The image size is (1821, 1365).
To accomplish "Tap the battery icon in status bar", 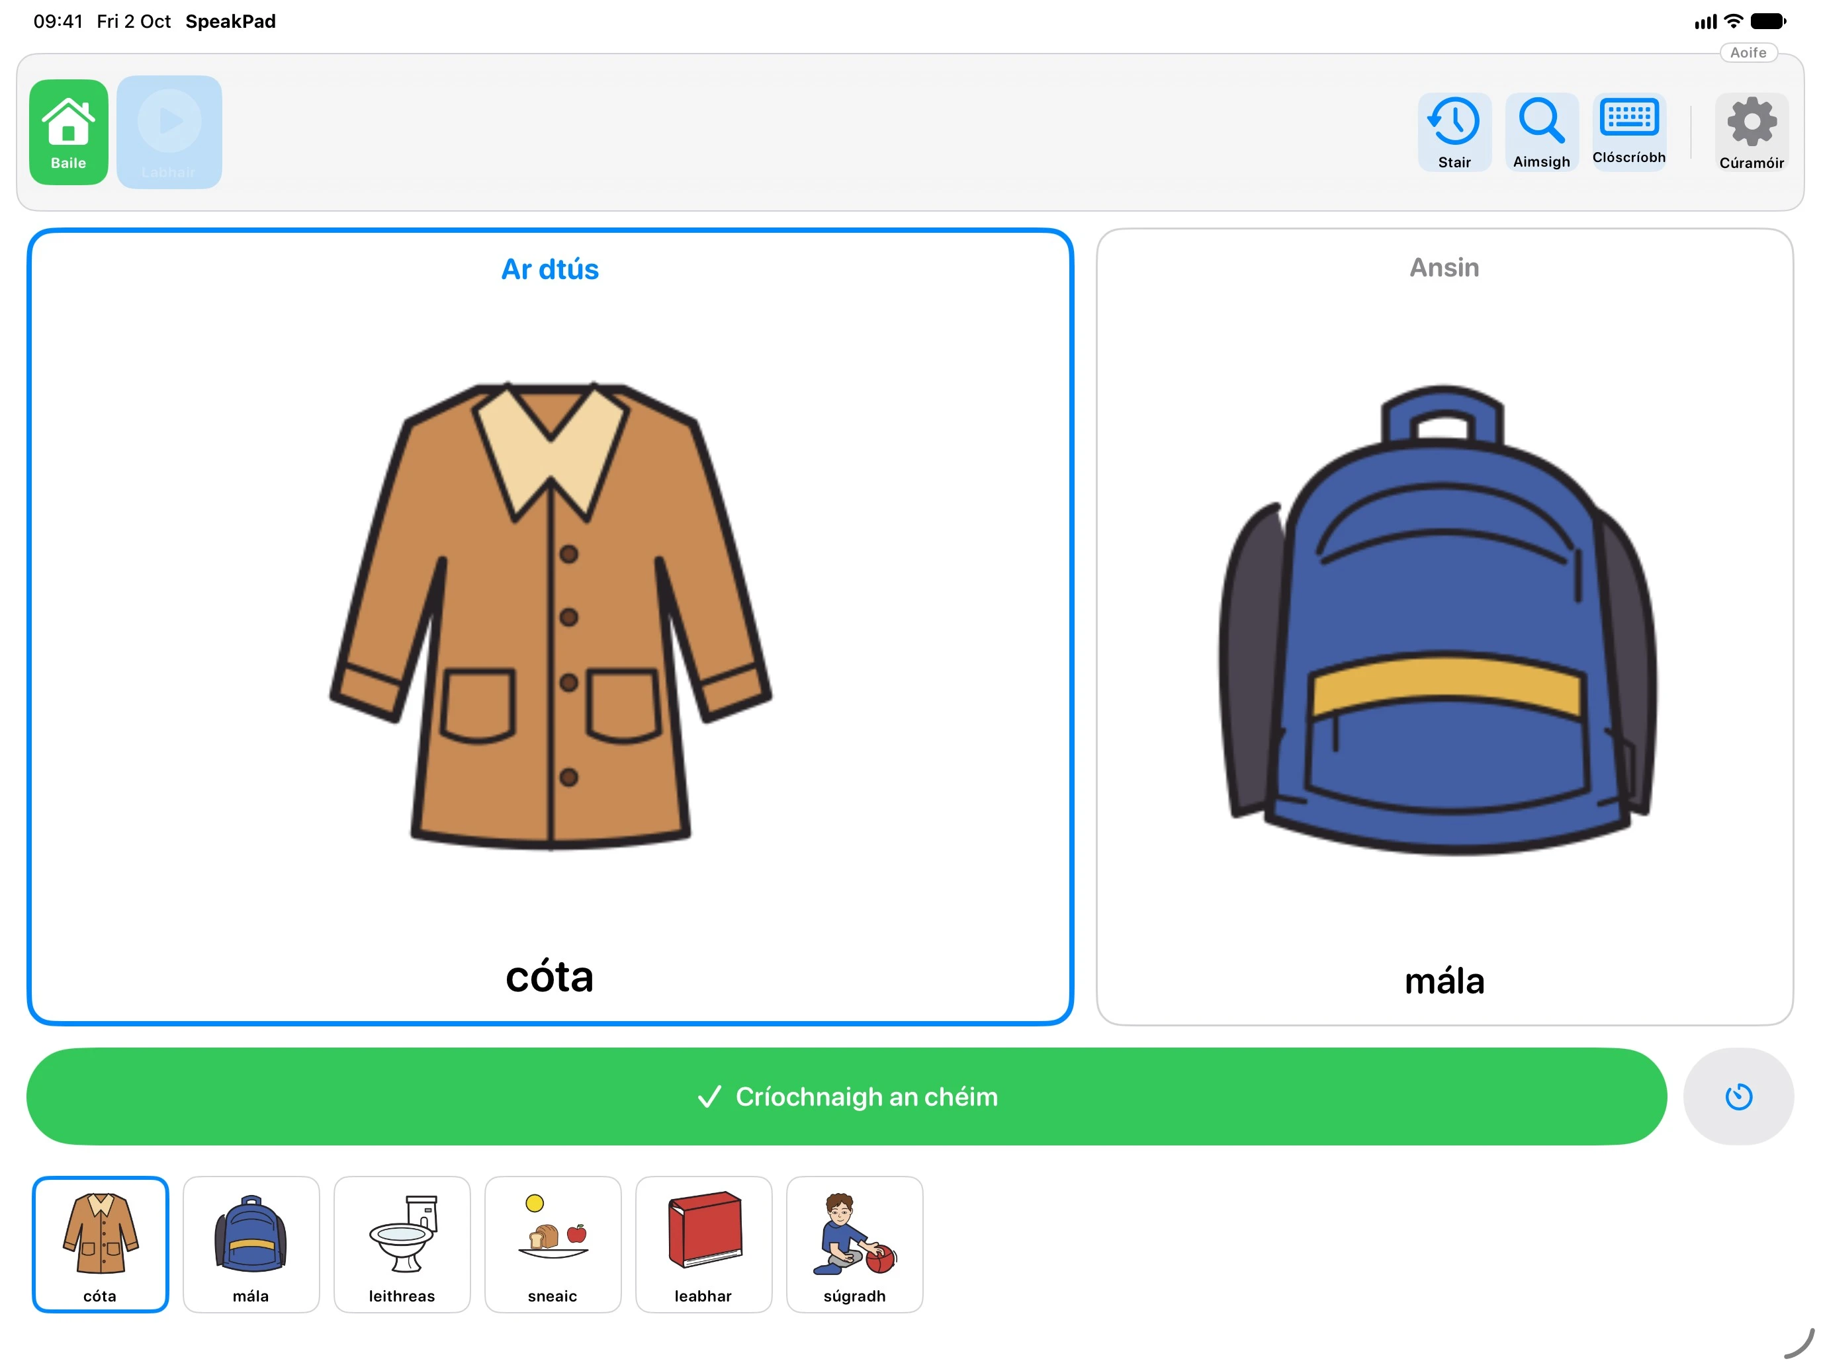I will point(1767,21).
